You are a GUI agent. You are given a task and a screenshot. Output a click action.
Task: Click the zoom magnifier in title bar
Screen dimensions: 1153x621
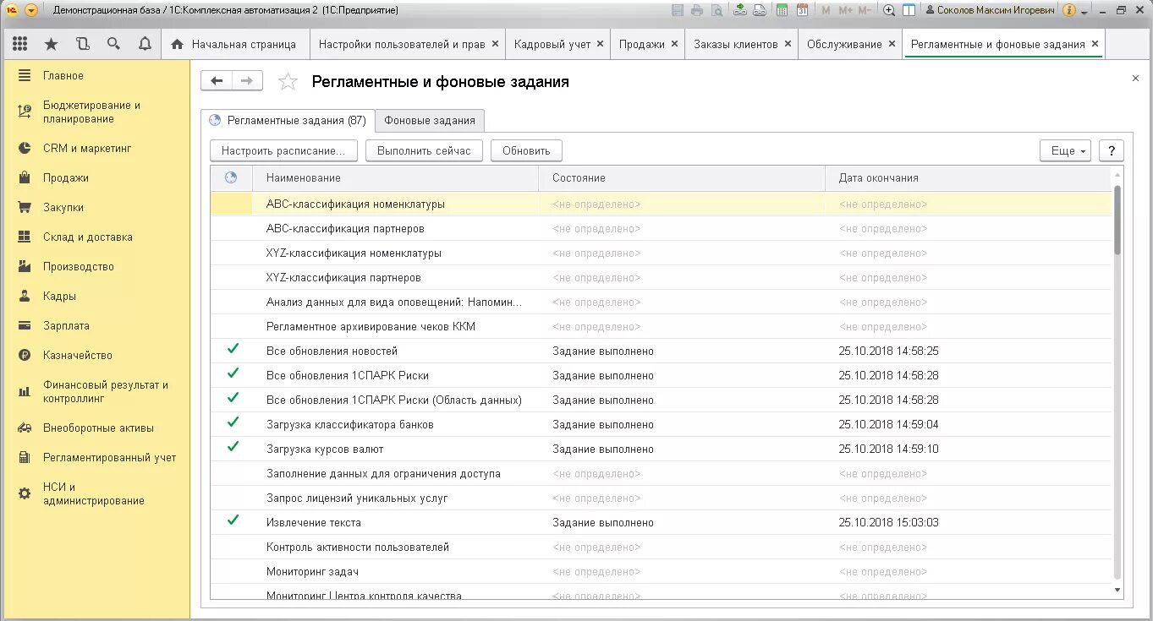point(889,10)
